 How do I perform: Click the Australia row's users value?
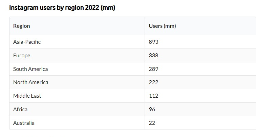pos(152,123)
